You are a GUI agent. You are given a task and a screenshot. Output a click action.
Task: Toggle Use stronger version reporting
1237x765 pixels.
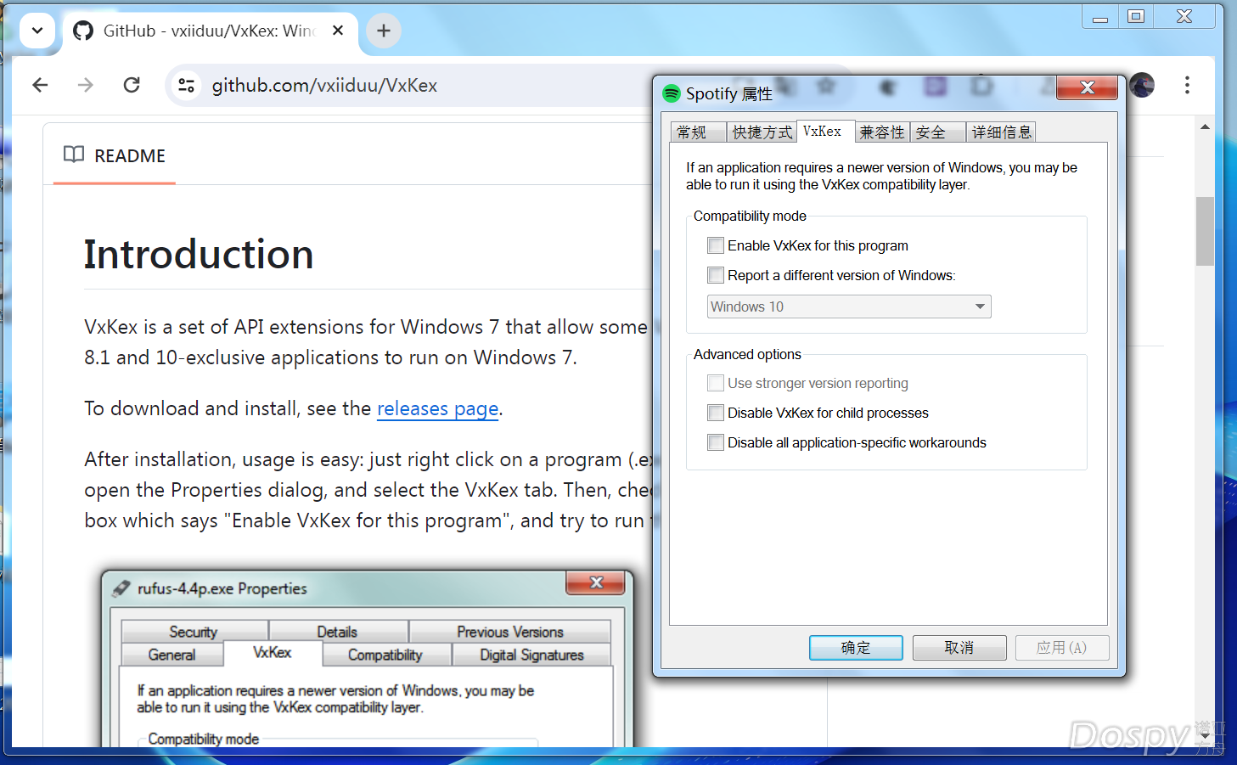click(716, 383)
